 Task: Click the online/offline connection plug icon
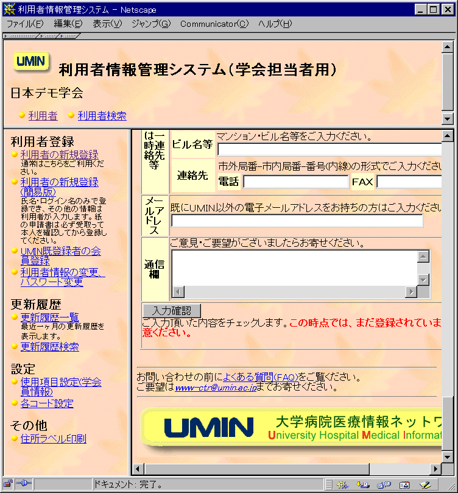(x=25, y=484)
